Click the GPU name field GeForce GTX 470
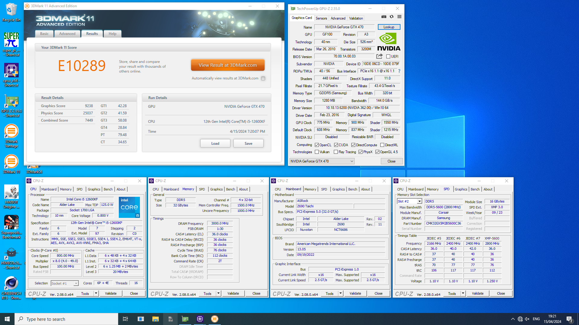The height and width of the screenshot is (325, 579). [344, 27]
